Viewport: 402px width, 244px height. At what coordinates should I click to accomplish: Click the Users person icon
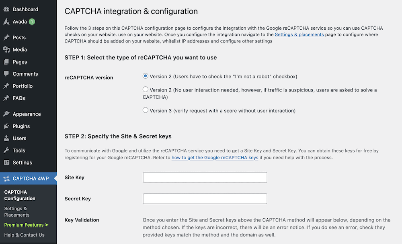point(6,138)
